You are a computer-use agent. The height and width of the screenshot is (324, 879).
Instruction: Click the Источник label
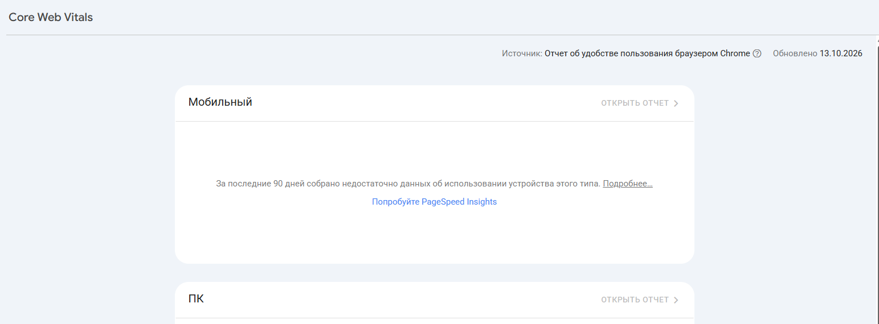click(x=522, y=53)
